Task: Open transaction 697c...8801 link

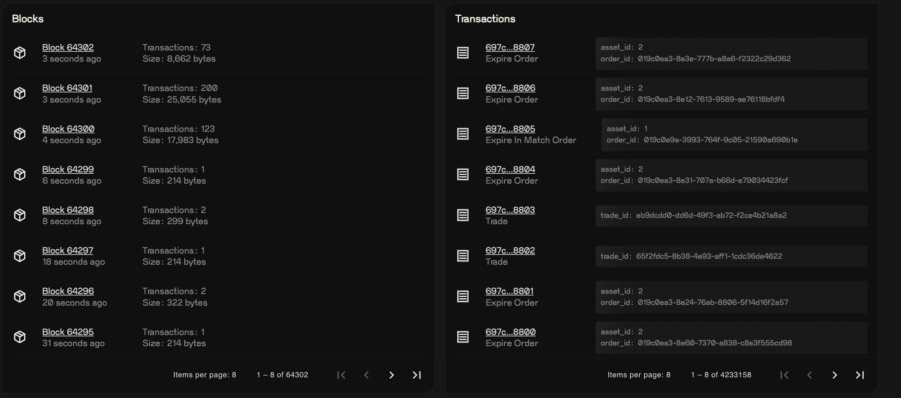Action: pyautogui.click(x=509, y=291)
